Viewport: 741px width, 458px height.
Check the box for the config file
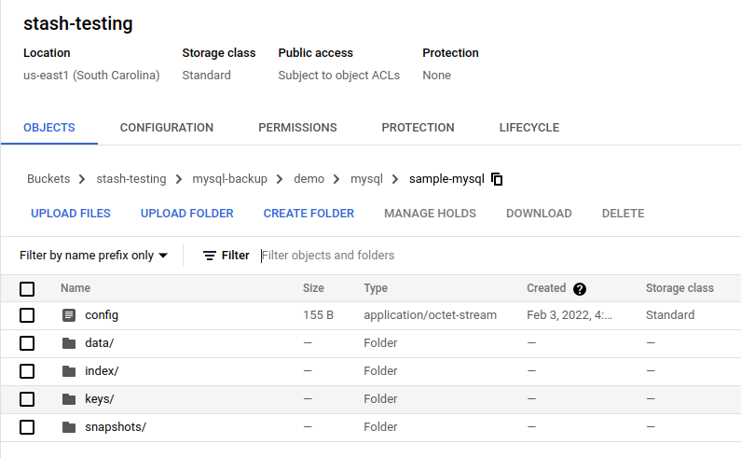click(x=27, y=315)
